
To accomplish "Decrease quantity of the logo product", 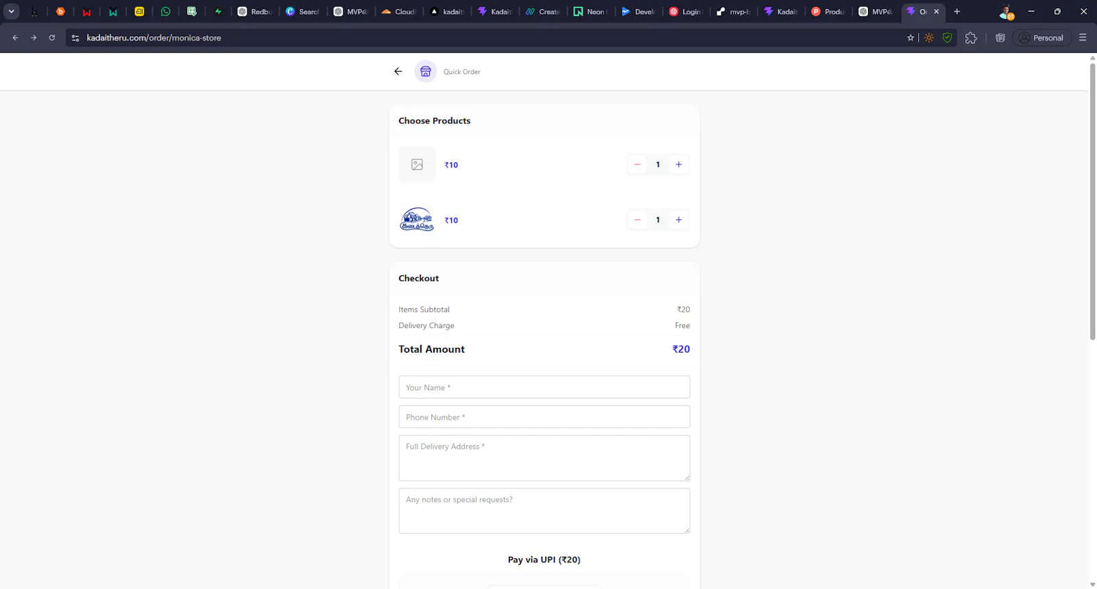I will (638, 220).
